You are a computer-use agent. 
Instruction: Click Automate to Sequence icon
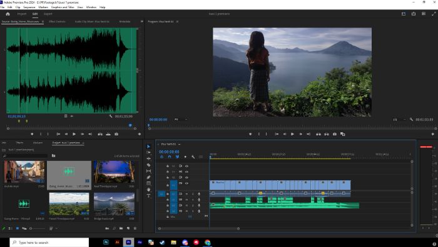107,228
